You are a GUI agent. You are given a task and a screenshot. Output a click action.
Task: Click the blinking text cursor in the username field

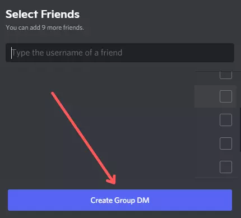pyautogui.click(x=12, y=53)
